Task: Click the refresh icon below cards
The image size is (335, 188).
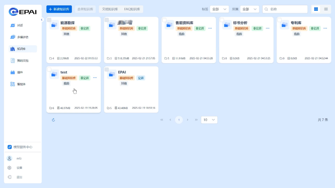Action: pyautogui.click(x=53, y=120)
